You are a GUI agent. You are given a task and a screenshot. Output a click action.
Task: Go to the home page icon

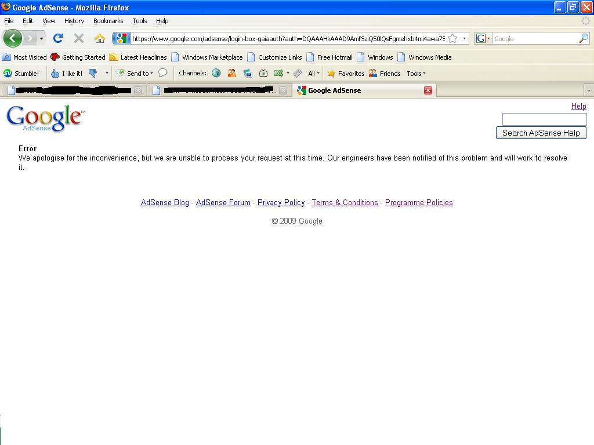pyautogui.click(x=100, y=38)
